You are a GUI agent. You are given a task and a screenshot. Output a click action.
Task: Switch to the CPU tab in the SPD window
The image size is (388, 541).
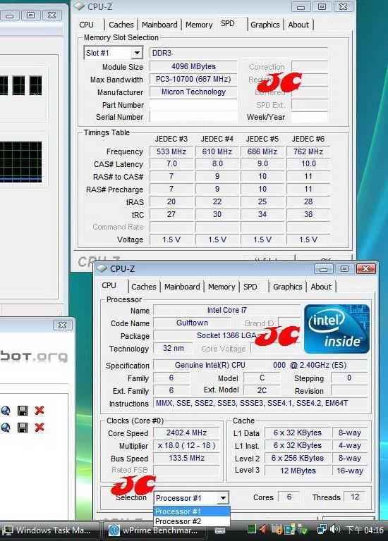86,25
